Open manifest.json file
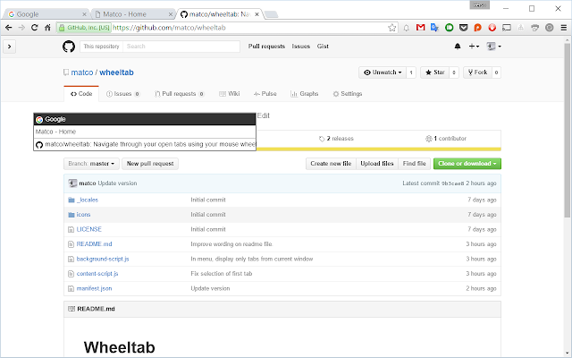Viewport: 572px width, 358px height. click(x=94, y=288)
